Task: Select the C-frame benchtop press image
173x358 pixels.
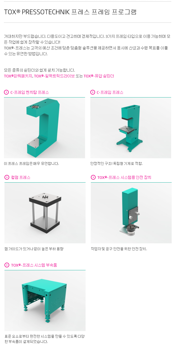Action: coord(44,128)
